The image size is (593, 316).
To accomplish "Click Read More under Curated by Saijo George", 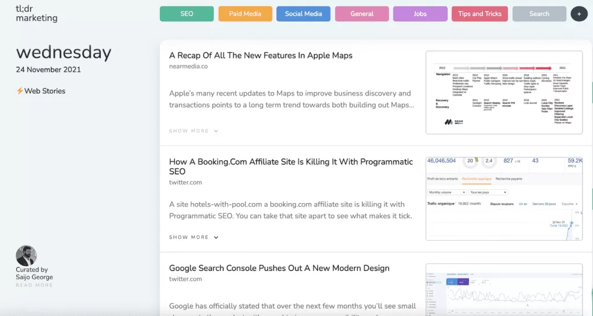I will 34,285.
